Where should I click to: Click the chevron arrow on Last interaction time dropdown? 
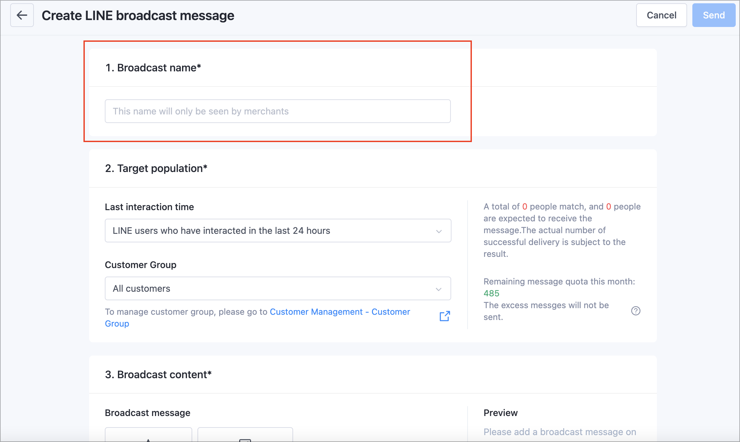pos(439,231)
